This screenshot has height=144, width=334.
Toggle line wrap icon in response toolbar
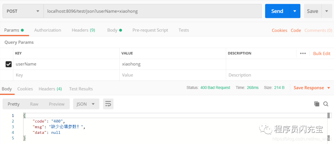[108, 104]
